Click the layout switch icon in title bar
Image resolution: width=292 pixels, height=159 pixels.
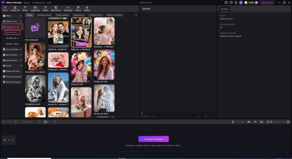[226, 3]
